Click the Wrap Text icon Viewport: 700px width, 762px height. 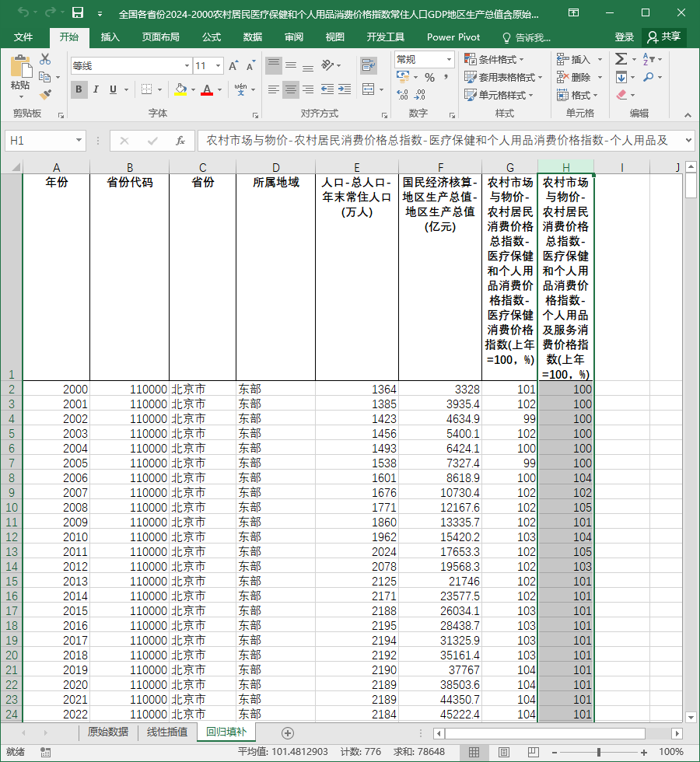tap(369, 65)
